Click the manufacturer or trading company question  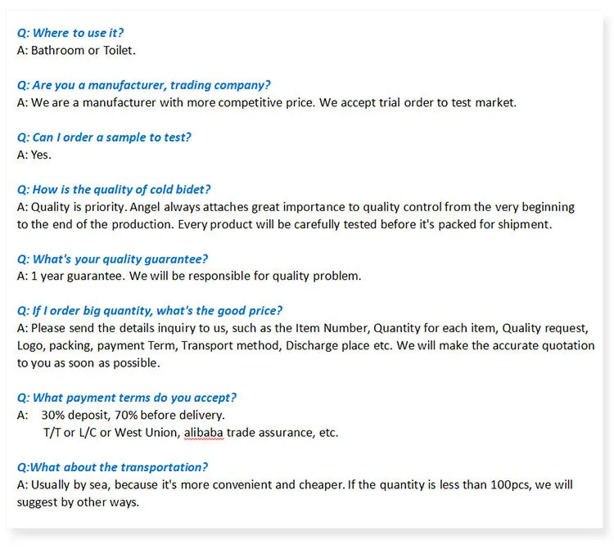[143, 85]
